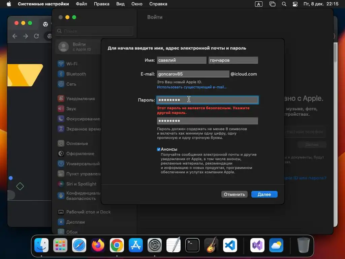Open the Оформление appearance icon
This screenshot has height=259, width=345.
point(61,154)
